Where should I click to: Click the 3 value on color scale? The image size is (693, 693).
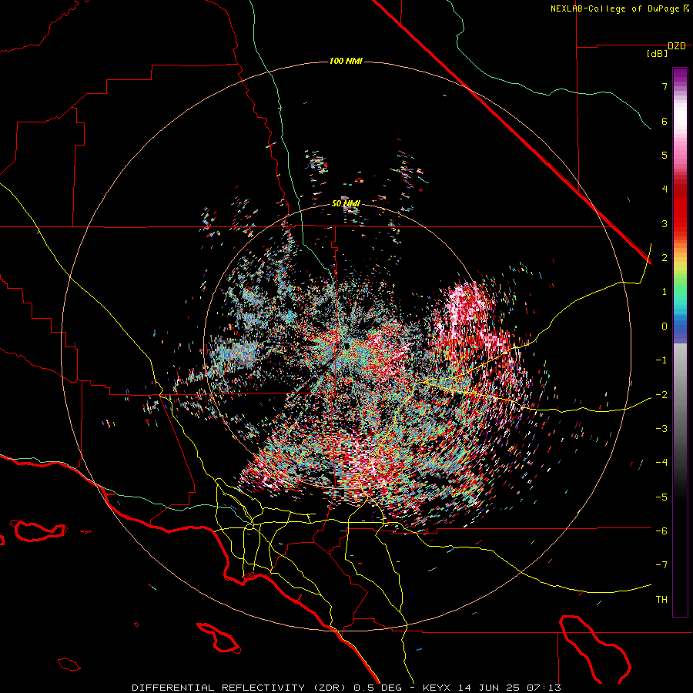coord(665,223)
